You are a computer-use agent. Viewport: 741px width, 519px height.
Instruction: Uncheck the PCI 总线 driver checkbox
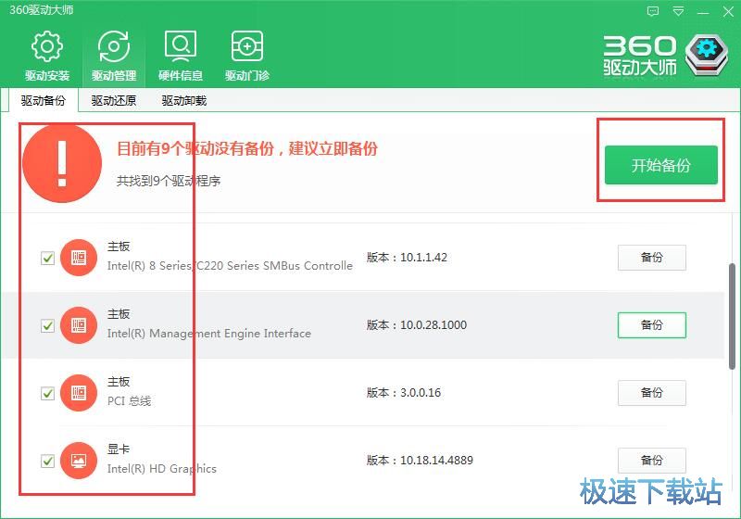(47, 393)
